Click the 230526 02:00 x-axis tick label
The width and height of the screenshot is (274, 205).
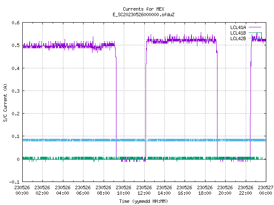[x=42, y=190]
